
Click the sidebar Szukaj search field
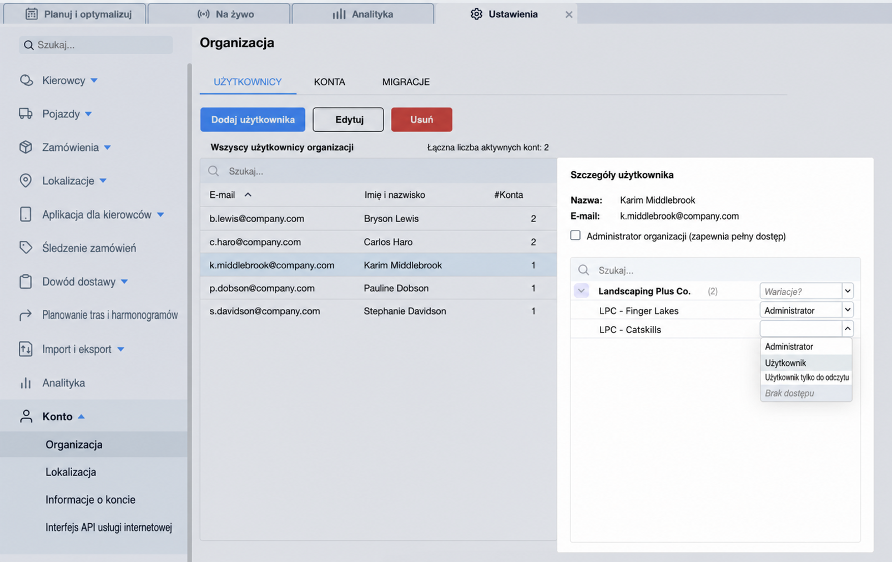click(x=95, y=45)
